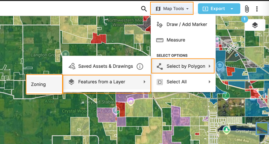This screenshot has width=269, height=144.
Task: Click the Select All dashed-square icon
Action: pos(160,82)
